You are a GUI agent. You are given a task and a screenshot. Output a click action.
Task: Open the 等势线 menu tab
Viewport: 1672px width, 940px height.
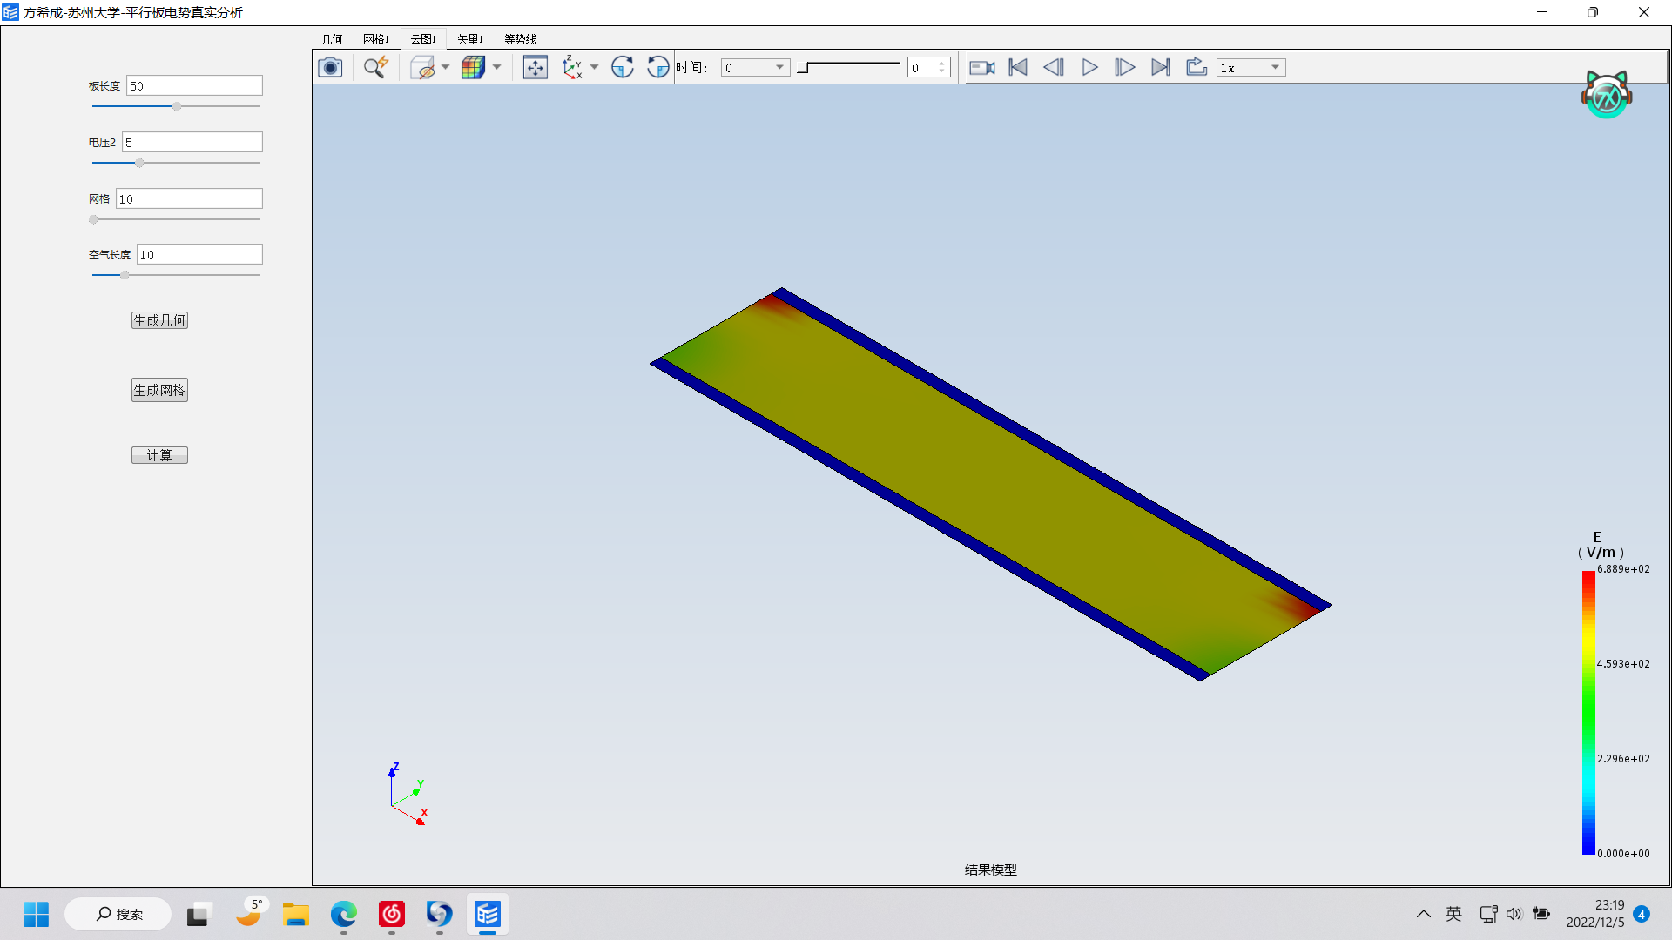pyautogui.click(x=520, y=38)
